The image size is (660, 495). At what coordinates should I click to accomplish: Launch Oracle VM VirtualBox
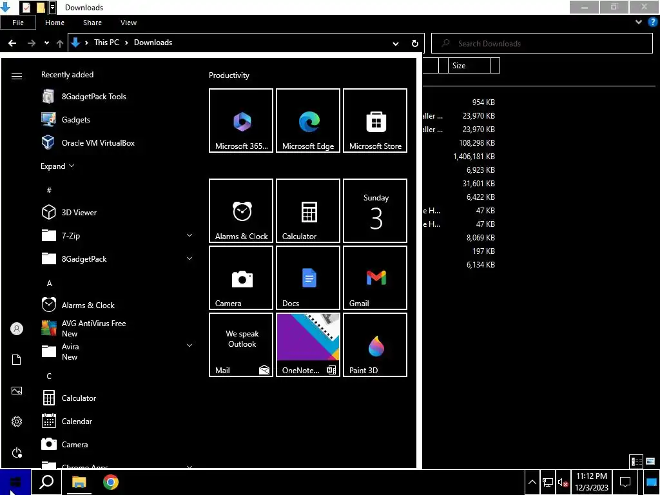[x=117, y=142]
